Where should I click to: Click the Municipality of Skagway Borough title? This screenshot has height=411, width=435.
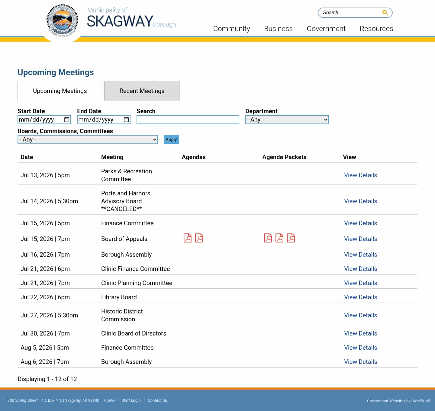coord(131,18)
